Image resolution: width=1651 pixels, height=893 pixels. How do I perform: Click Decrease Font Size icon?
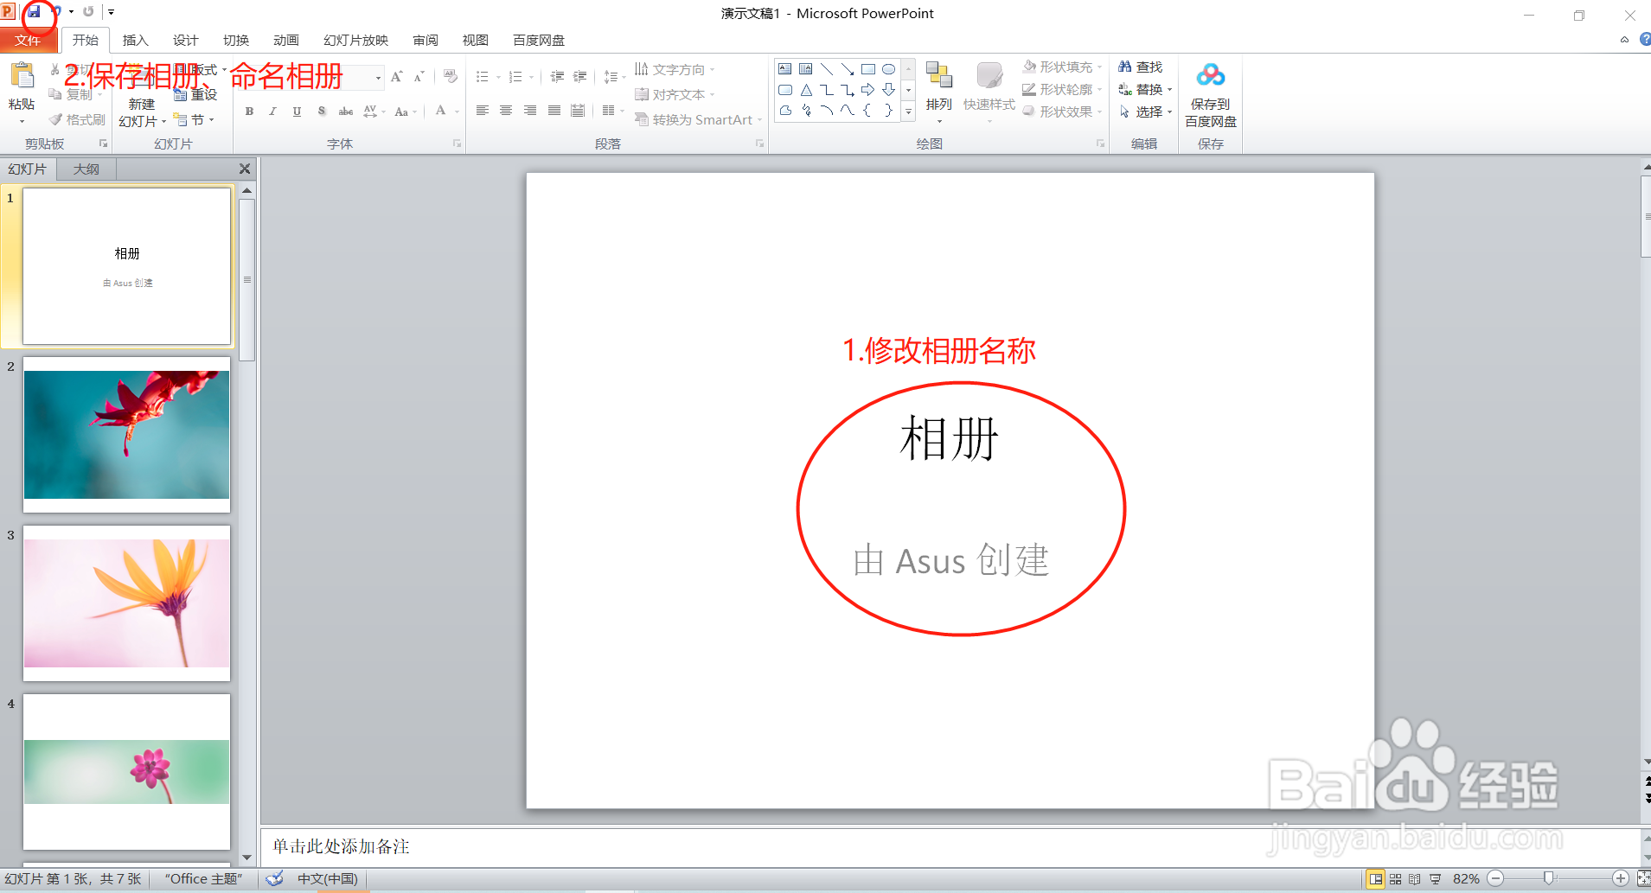(x=419, y=77)
